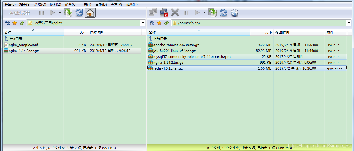Click the folder tree icon in right path bar
This screenshot has height=151, width=354.
(152, 23)
